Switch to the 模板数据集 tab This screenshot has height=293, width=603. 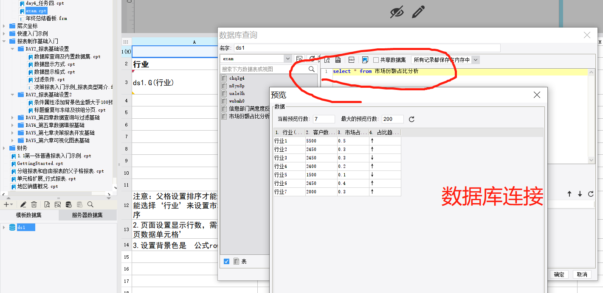(x=29, y=215)
